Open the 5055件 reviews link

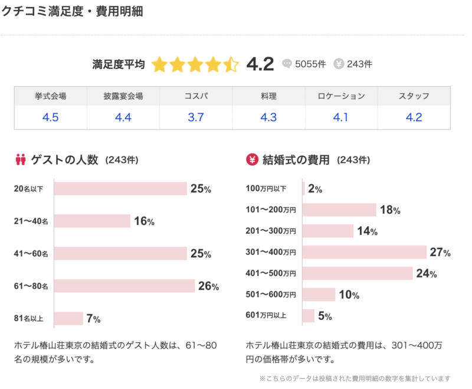pyautogui.click(x=310, y=64)
